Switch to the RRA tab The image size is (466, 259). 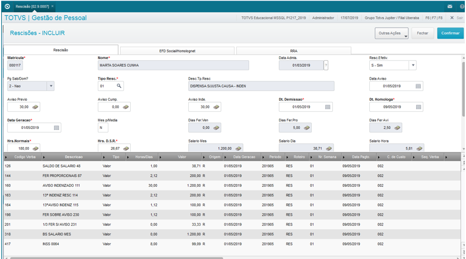click(x=294, y=51)
